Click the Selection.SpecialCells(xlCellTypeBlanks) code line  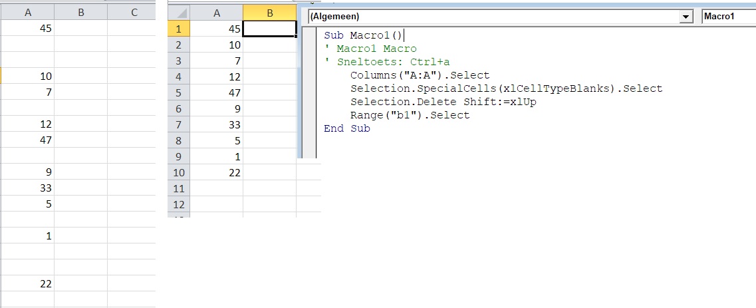(506, 88)
